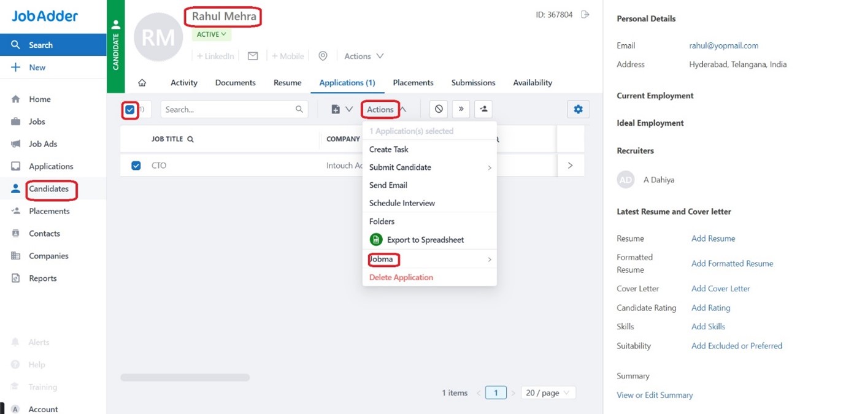Click the applications Search input field
This screenshot has width=846, height=414.
click(x=234, y=109)
